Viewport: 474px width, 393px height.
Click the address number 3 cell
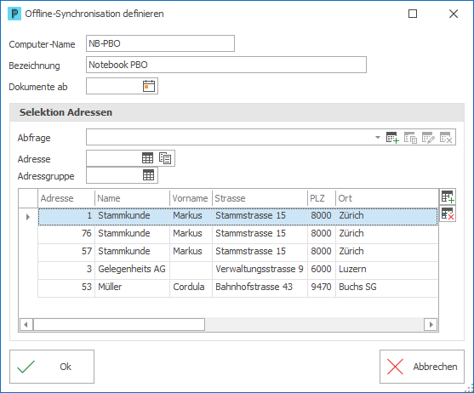click(66, 270)
